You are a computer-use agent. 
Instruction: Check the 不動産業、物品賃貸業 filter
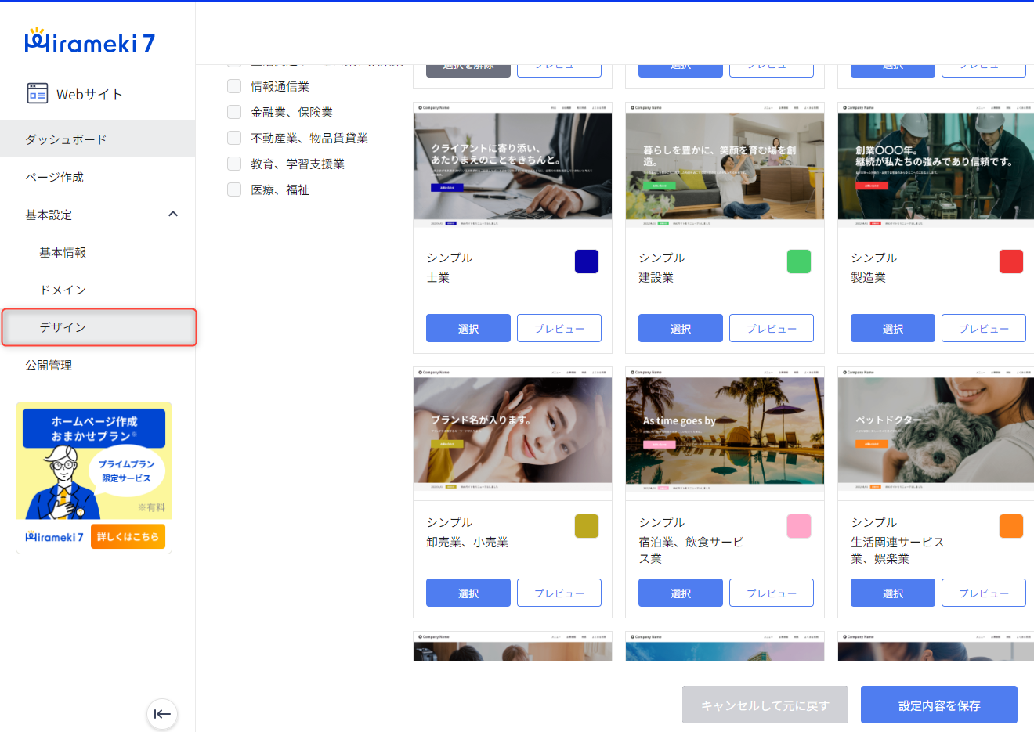[234, 138]
